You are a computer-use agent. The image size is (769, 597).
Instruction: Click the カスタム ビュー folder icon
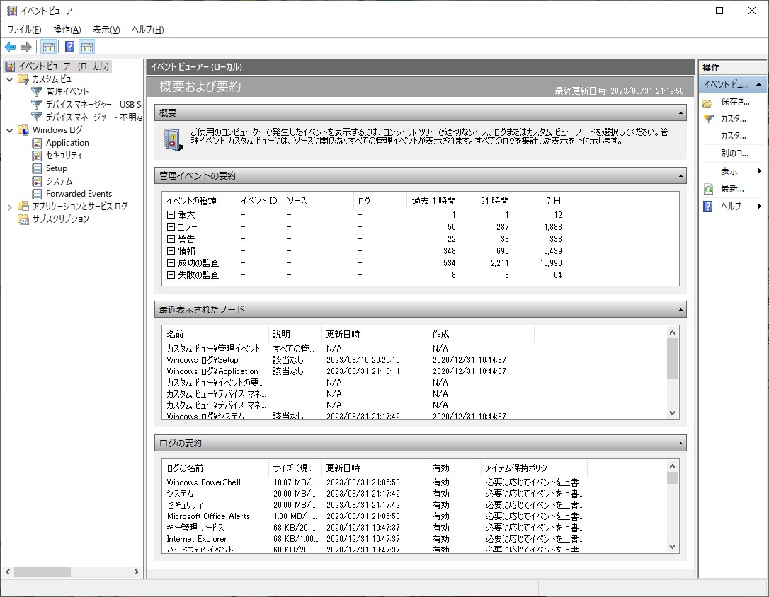coord(23,79)
